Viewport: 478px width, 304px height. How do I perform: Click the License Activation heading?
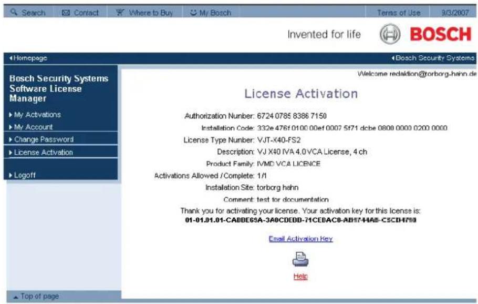click(x=301, y=94)
